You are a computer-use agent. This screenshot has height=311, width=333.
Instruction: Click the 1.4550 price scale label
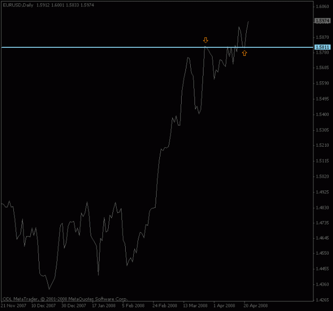point(322,253)
